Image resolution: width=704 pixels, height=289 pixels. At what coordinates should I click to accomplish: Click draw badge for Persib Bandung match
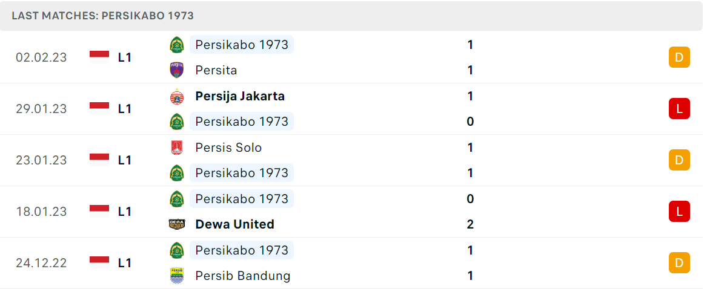[679, 262]
